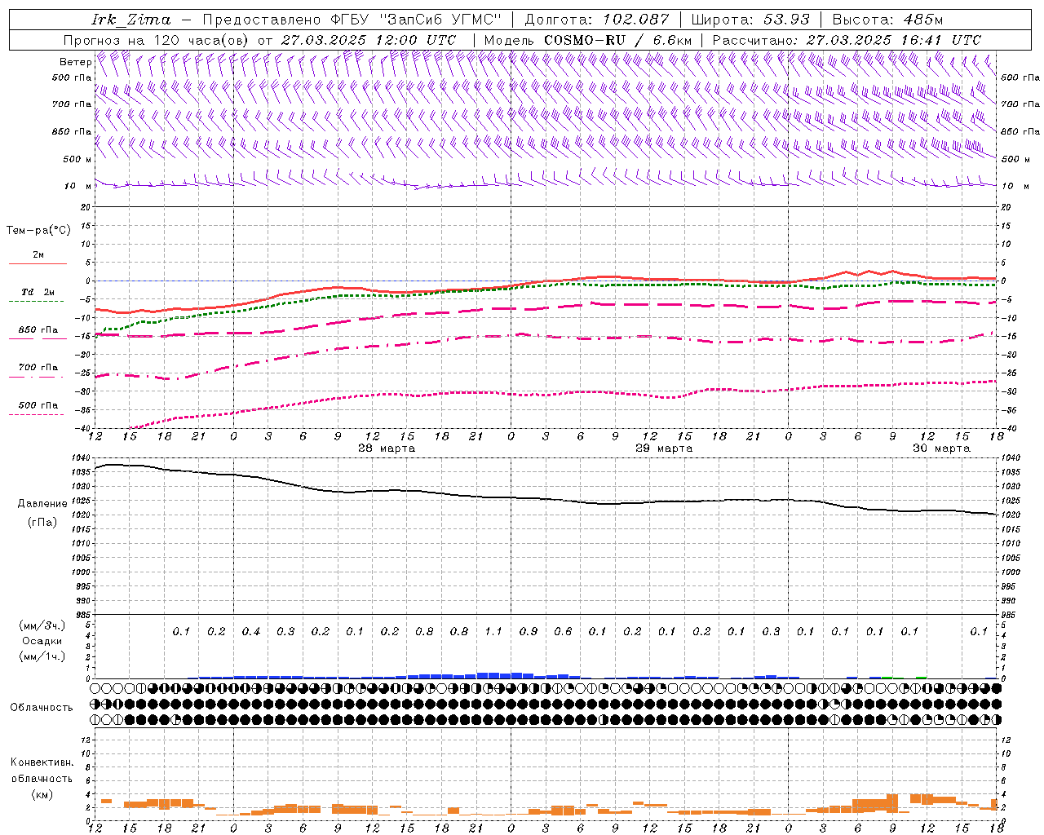Click the '850 гПа' temperature legend entry
Screen dimensions: 1044x835
click(38, 330)
